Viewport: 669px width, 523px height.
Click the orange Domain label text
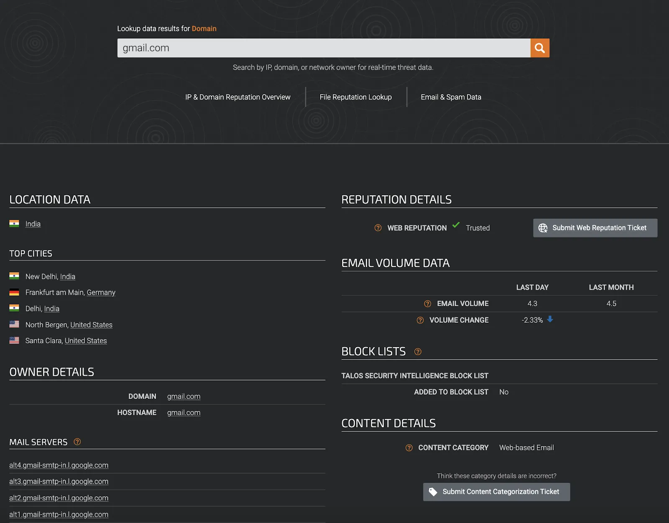point(204,28)
